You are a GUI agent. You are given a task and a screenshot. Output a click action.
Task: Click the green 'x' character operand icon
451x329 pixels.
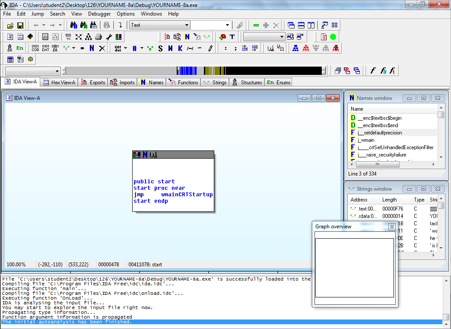(150, 48)
